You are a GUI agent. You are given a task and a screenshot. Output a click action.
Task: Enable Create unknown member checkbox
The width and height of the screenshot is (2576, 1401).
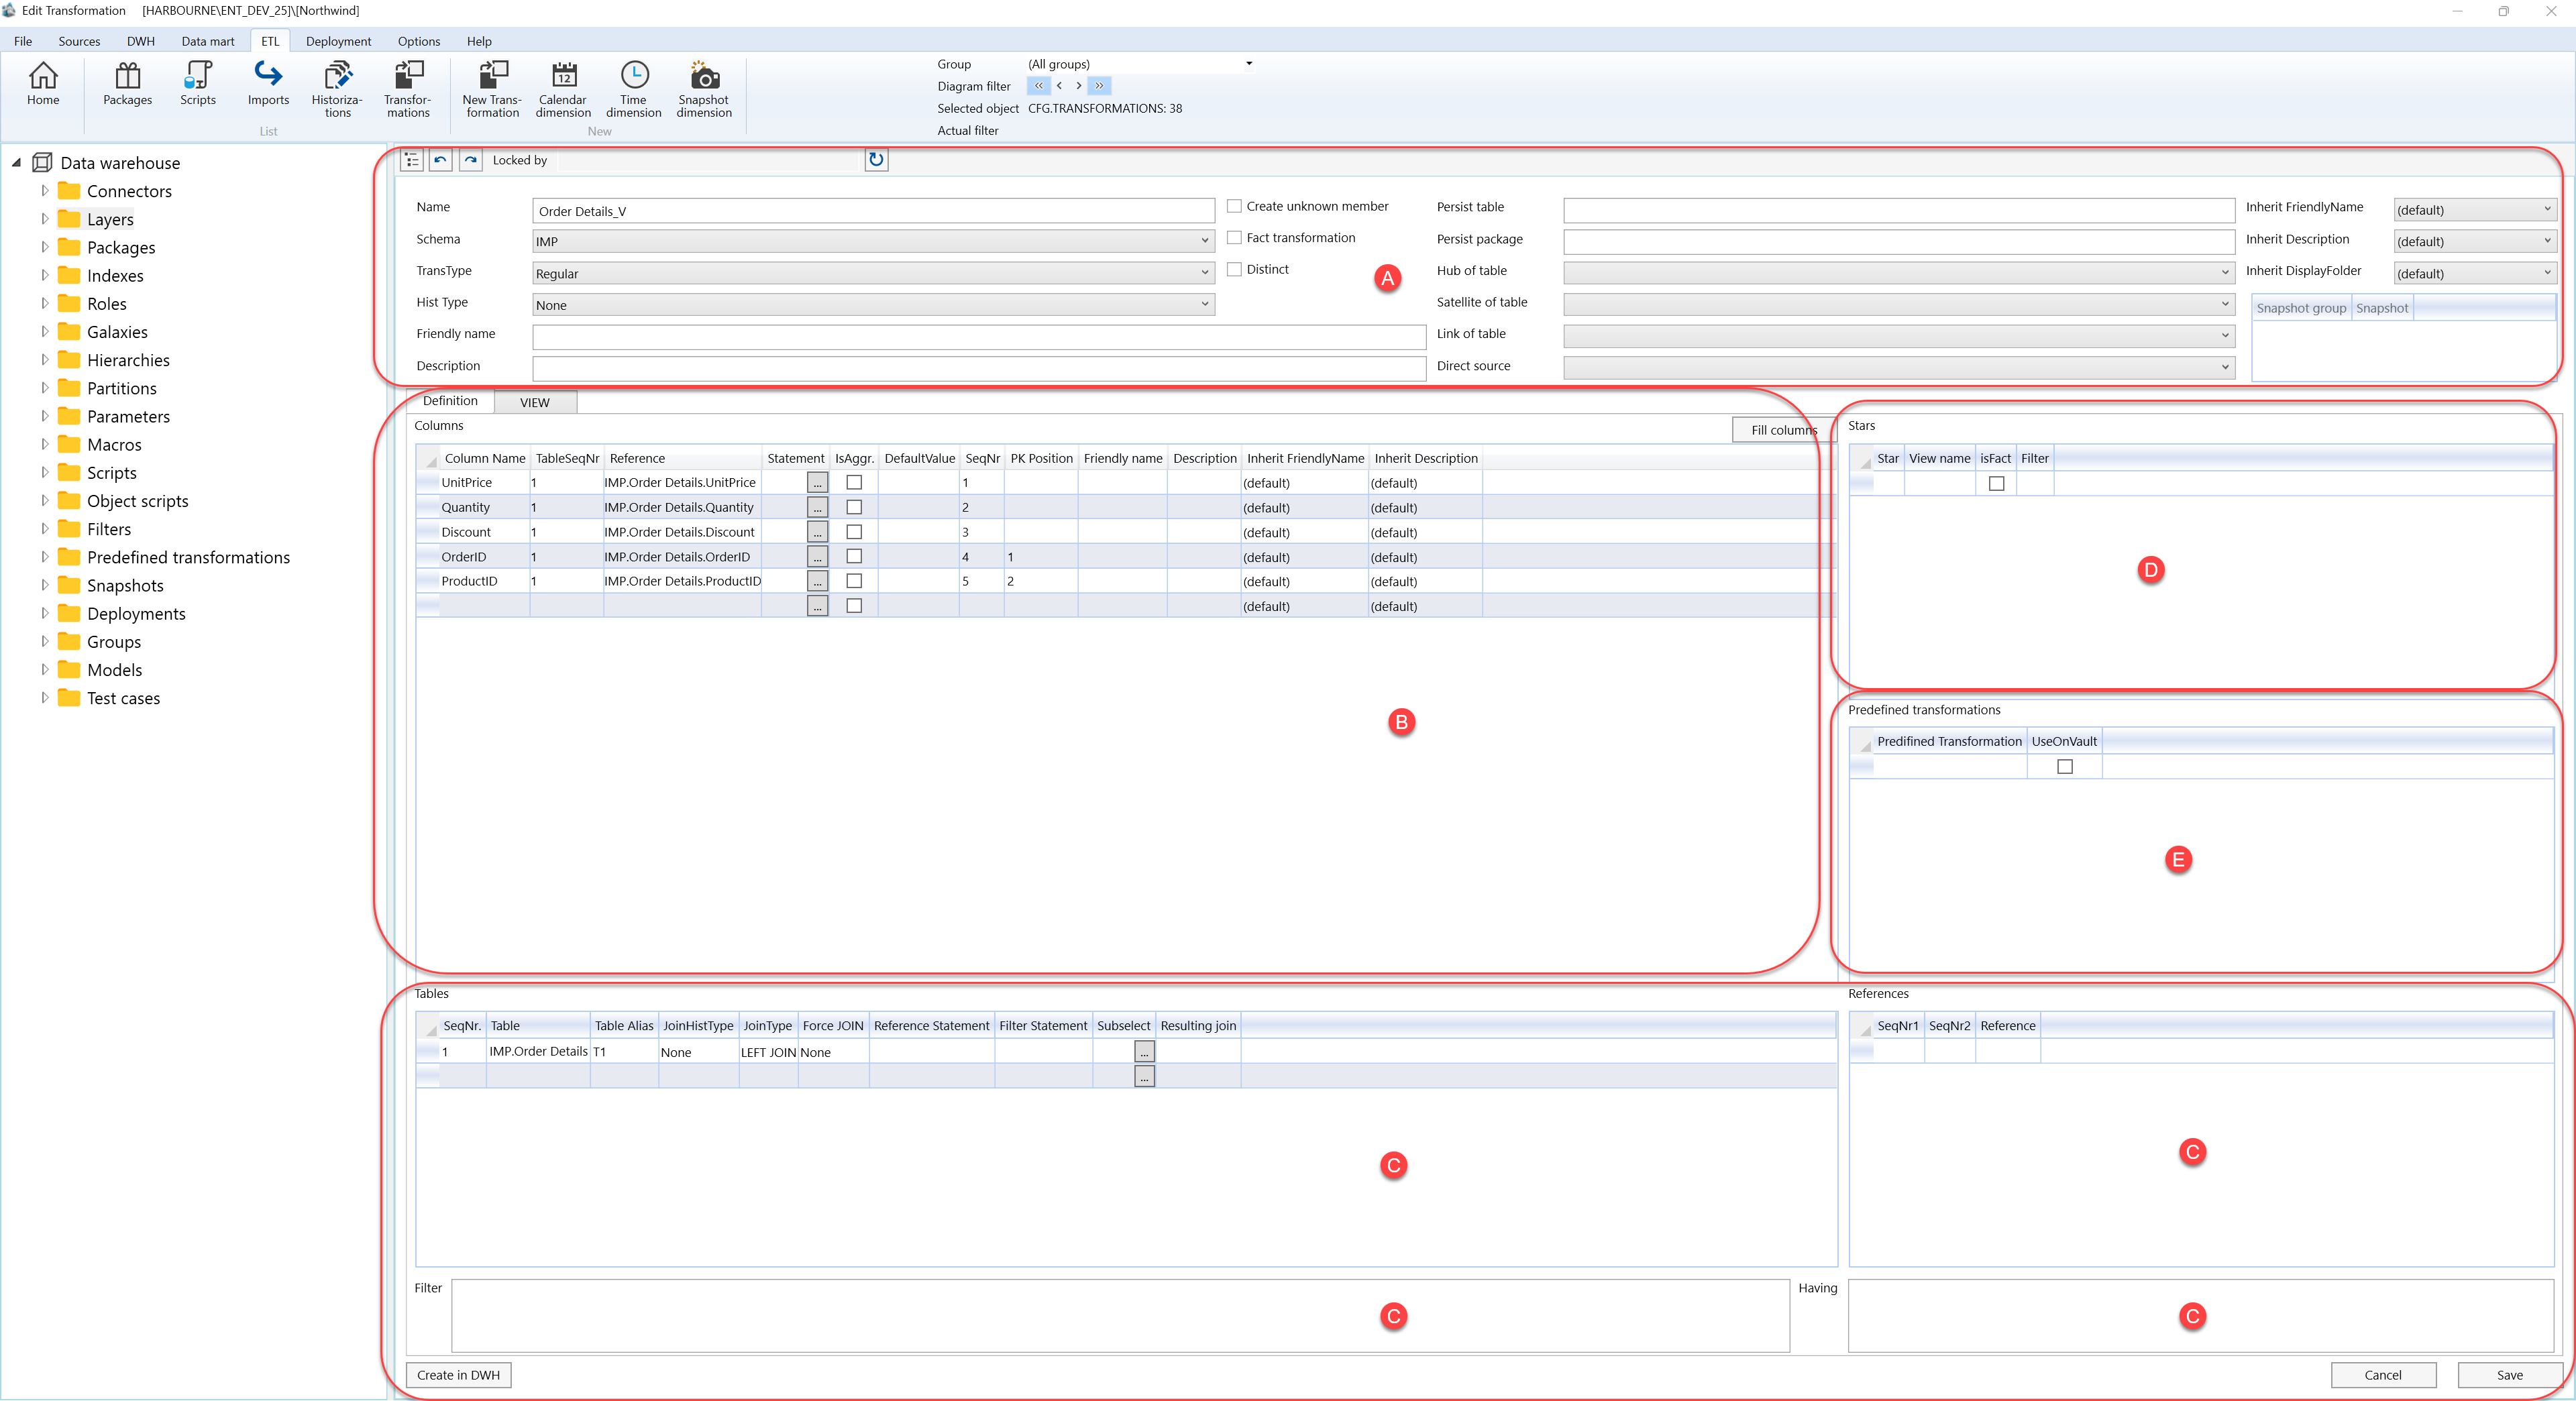point(1234,206)
